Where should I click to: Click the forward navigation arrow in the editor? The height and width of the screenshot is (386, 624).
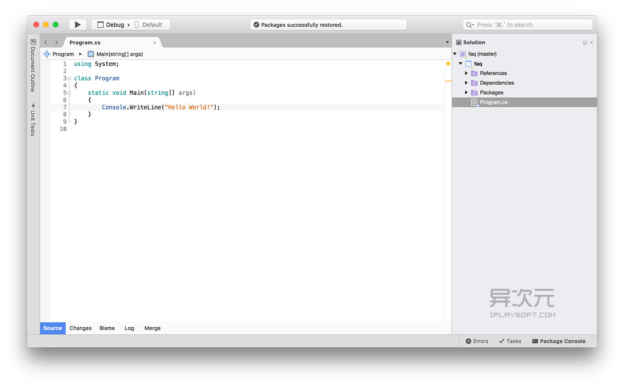pos(56,42)
